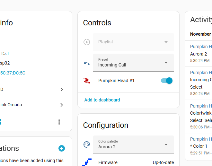Open Pumpkin Head link for Colortwinkle entry
This screenshot has width=212, height=166.
[x=201, y=106]
